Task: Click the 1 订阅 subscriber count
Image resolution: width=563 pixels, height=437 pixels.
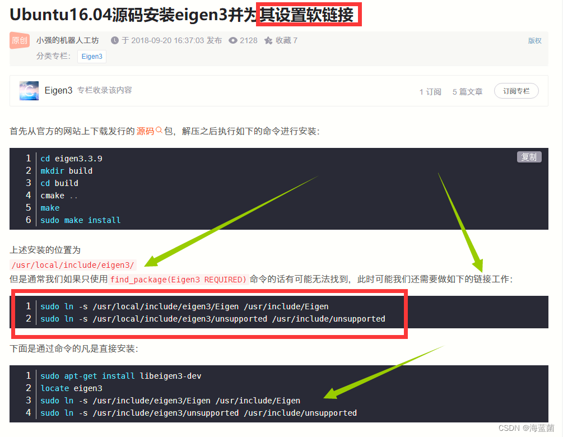Action: coord(430,91)
